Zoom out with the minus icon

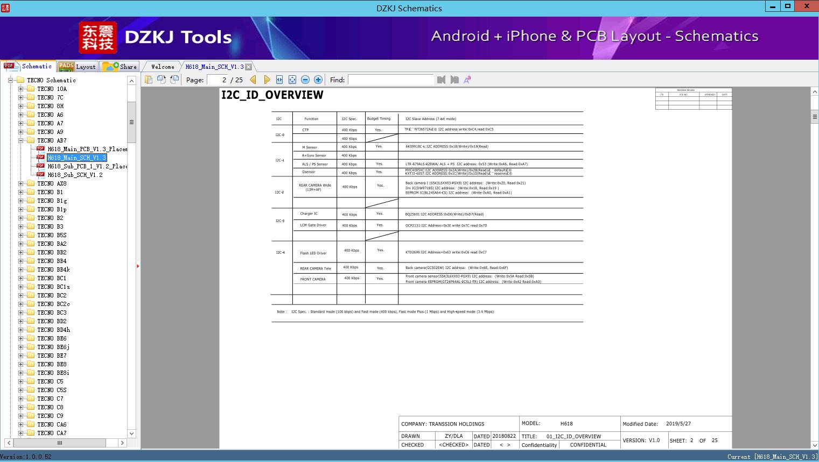point(305,80)
